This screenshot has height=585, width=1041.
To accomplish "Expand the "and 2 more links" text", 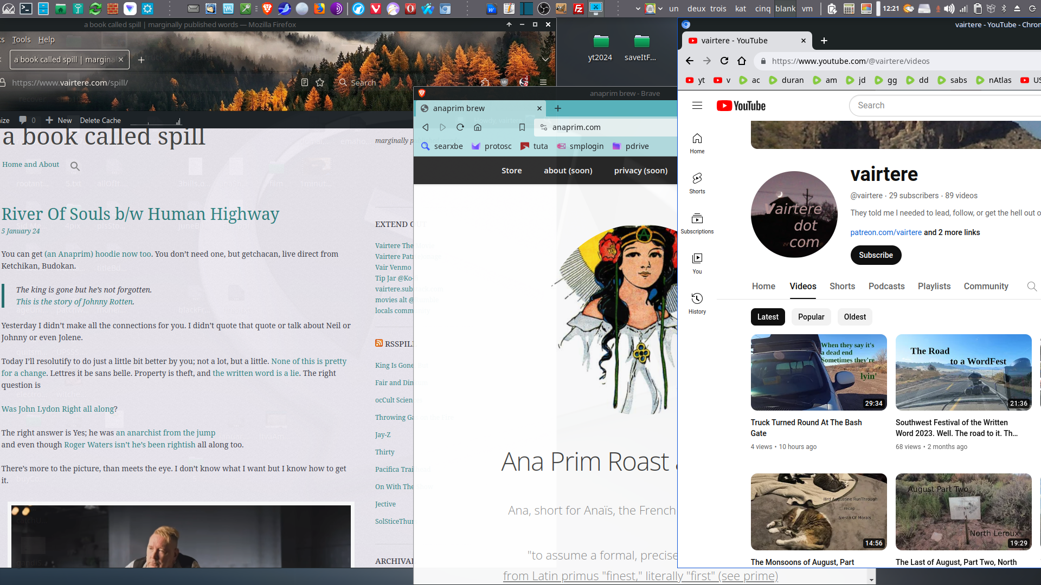I will [x=952, y=232].
